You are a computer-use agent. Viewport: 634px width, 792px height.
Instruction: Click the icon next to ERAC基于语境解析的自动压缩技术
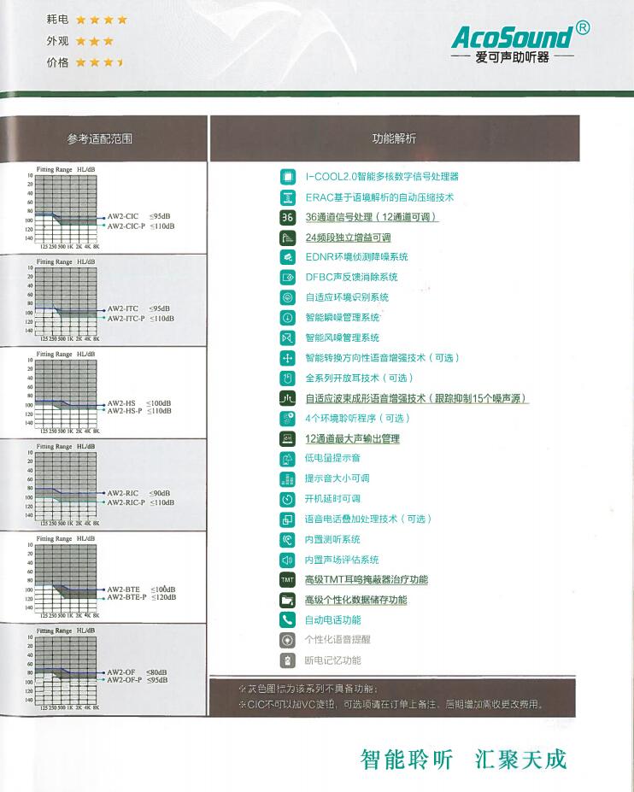tap(287, 197)
